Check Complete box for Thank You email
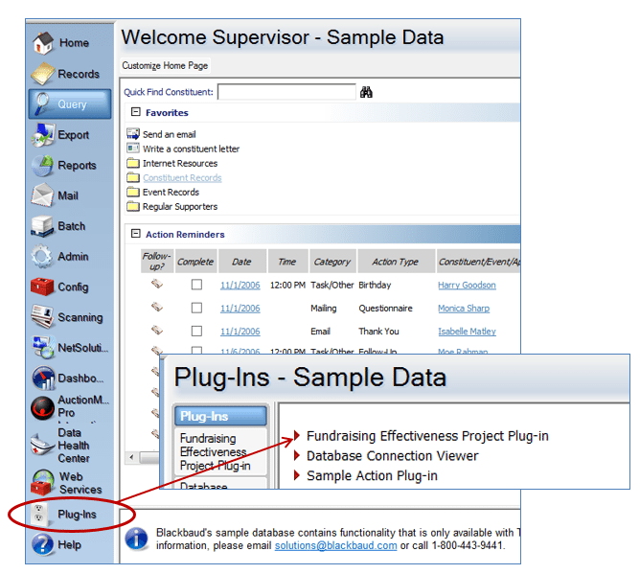640x574 pixels. 196,331
